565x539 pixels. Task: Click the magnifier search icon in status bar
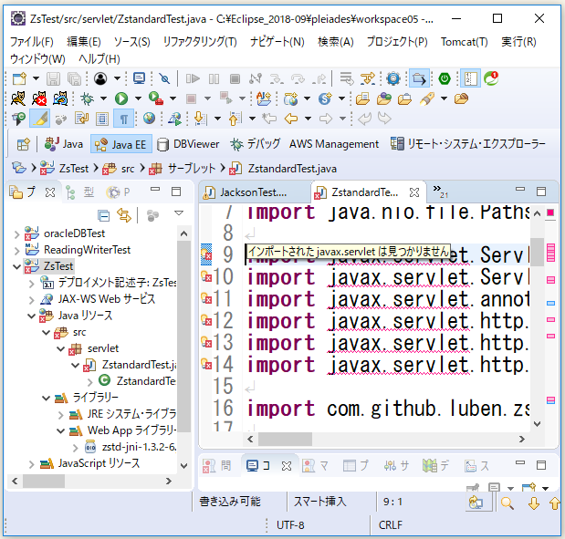(x=507, y=503)
